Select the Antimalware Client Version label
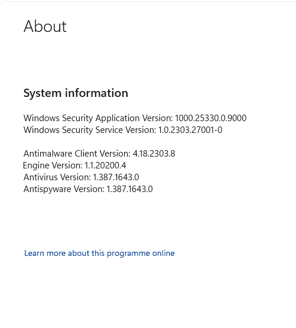 [x=77, y=154]
